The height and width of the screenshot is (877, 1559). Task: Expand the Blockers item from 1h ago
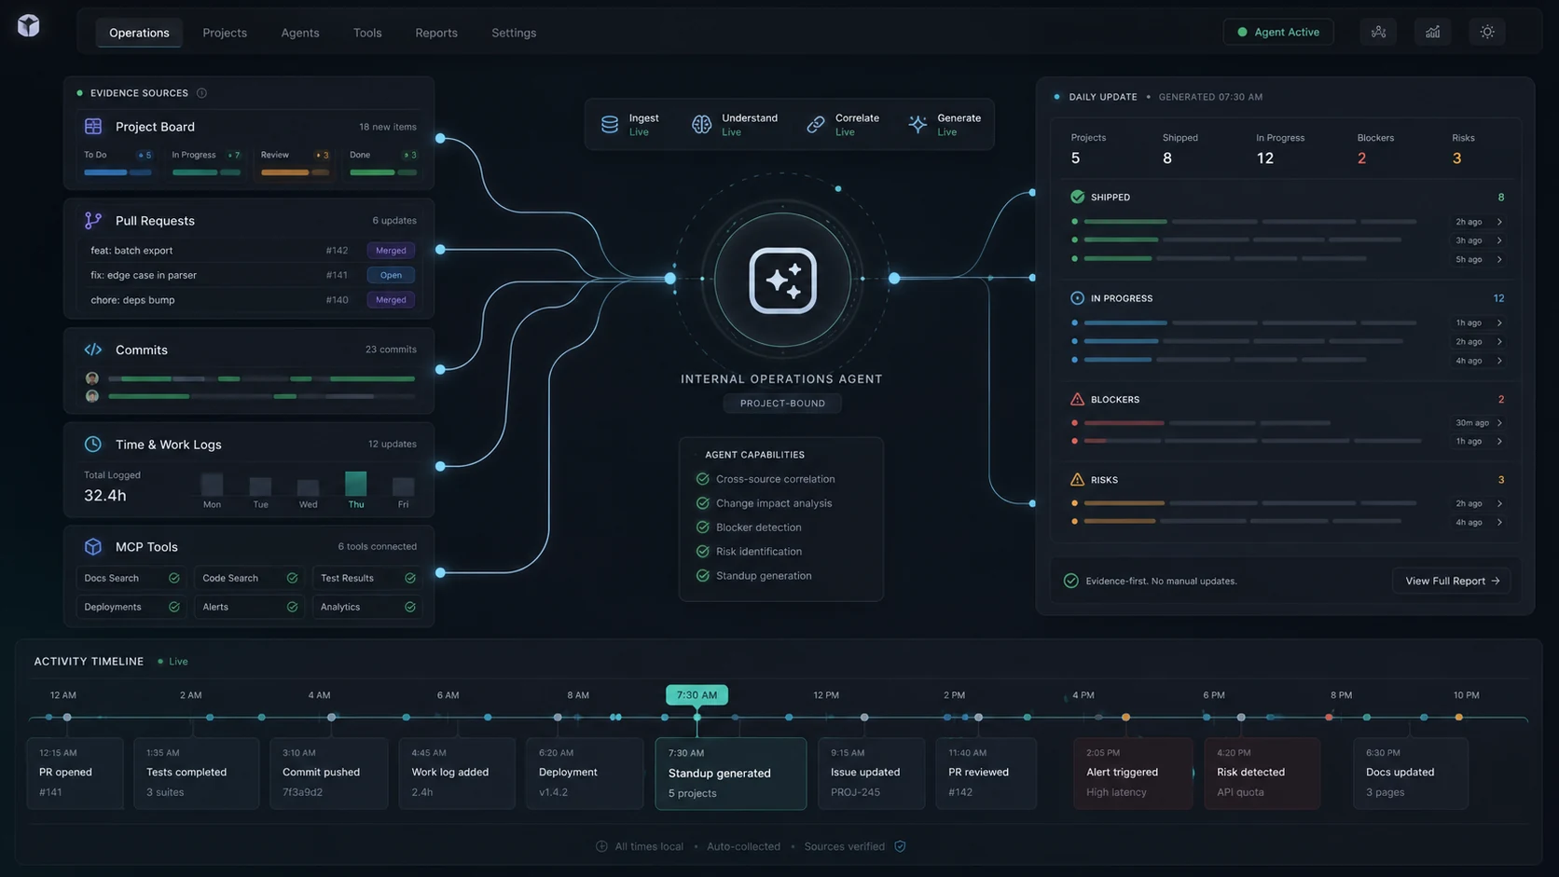(1499, 442)
